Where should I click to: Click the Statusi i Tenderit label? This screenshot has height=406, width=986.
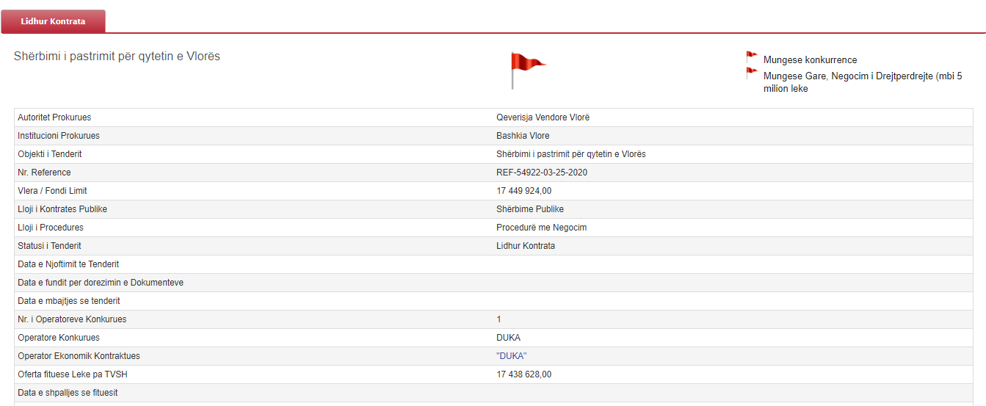[49, 246]
